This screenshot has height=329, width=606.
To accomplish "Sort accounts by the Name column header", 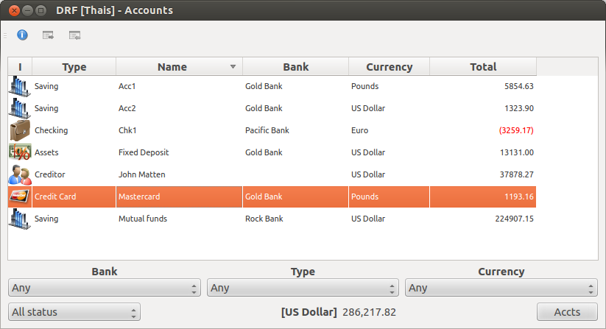I will [180, 67].
